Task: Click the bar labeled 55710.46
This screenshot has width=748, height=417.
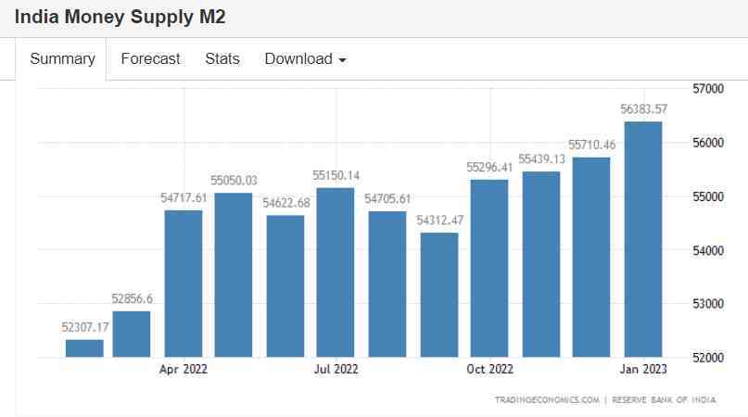Action: pos(591,257)
